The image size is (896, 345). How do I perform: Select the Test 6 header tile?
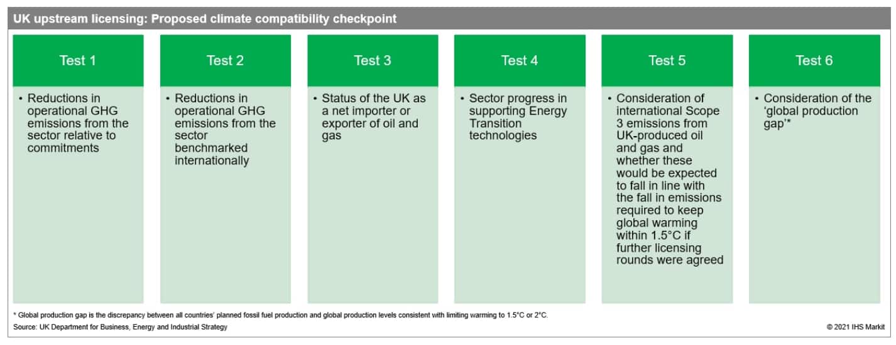click(x=814, y=61)
